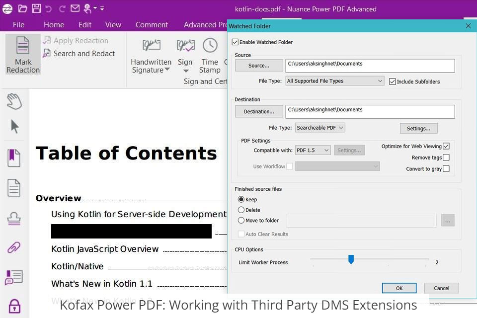Open the Attachments paperclip panel

[x=14, y=247]
